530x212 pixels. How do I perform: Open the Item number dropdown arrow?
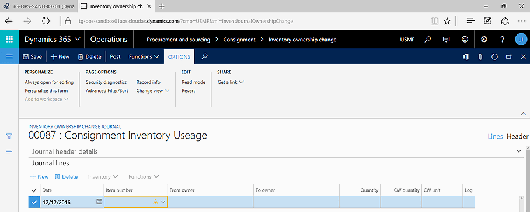pyautogui.click(x=163, y=202)
